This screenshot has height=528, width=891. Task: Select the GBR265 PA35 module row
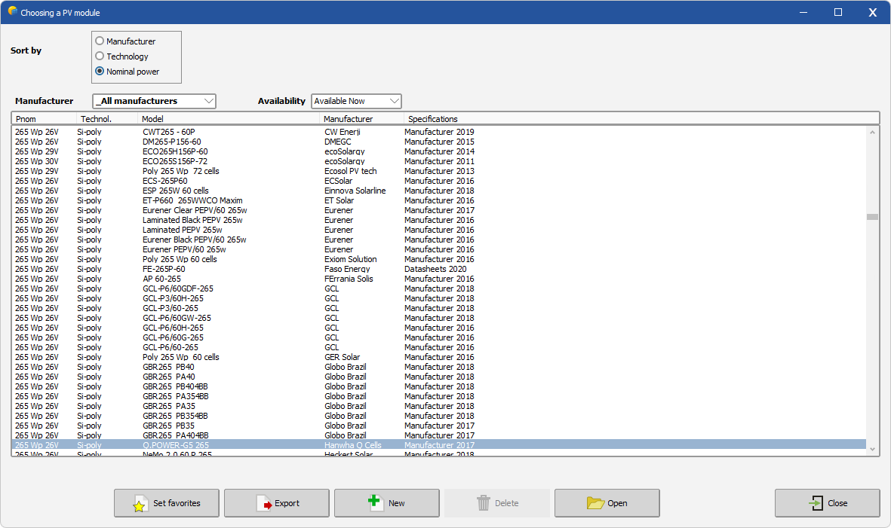click(438, 406)
